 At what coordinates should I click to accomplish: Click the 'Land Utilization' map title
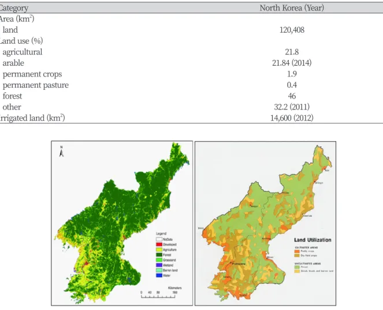point(313,240)
